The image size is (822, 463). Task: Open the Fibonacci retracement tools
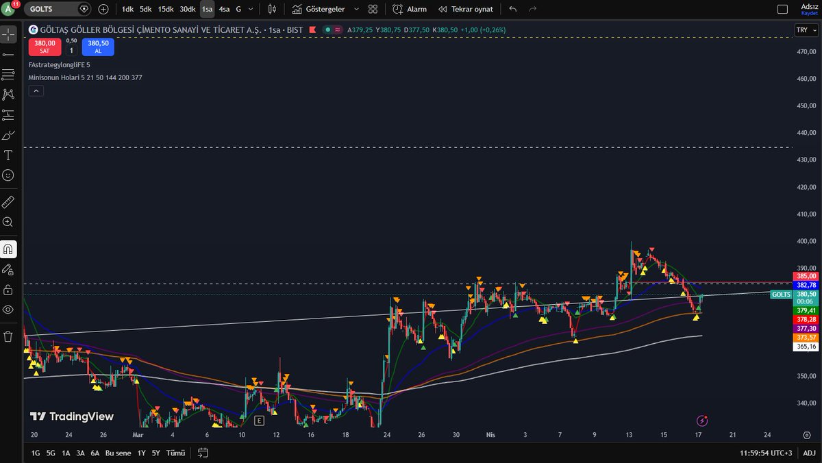(8, 74)
